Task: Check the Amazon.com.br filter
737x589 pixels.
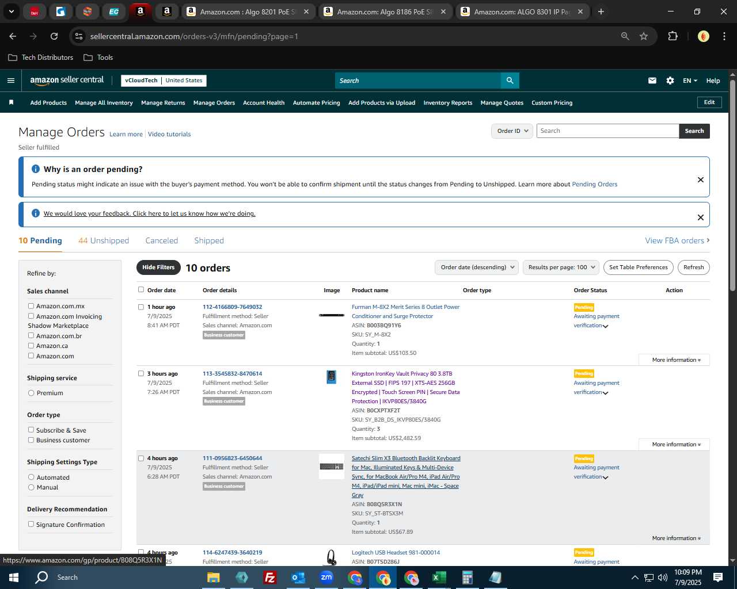Action: 31,335
